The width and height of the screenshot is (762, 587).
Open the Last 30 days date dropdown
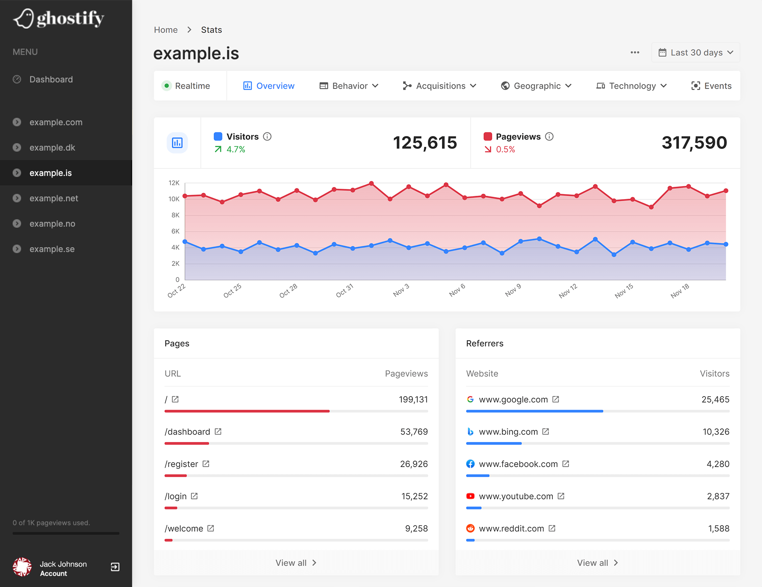pyautogui.click(x=696, y=53)
